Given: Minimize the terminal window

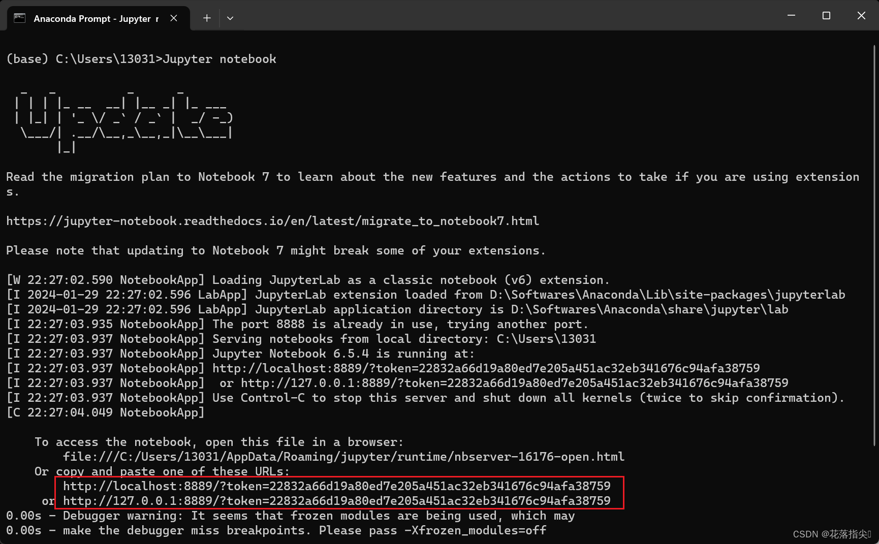Looking at the screenshot, I should [x=791, y=15].
